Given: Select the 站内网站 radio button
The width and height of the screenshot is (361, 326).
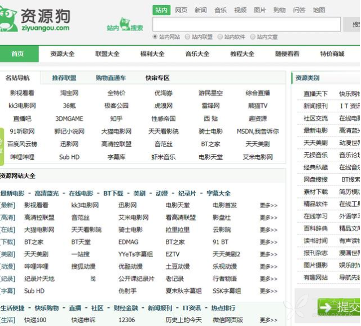Looking at the screenshot, I should (x=155, y=37).
